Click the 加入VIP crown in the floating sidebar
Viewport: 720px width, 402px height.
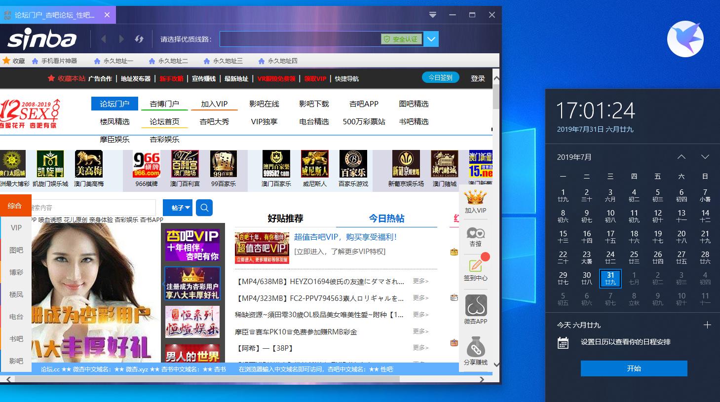coord(476,202)
